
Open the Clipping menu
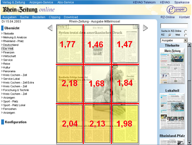[55, 17]
